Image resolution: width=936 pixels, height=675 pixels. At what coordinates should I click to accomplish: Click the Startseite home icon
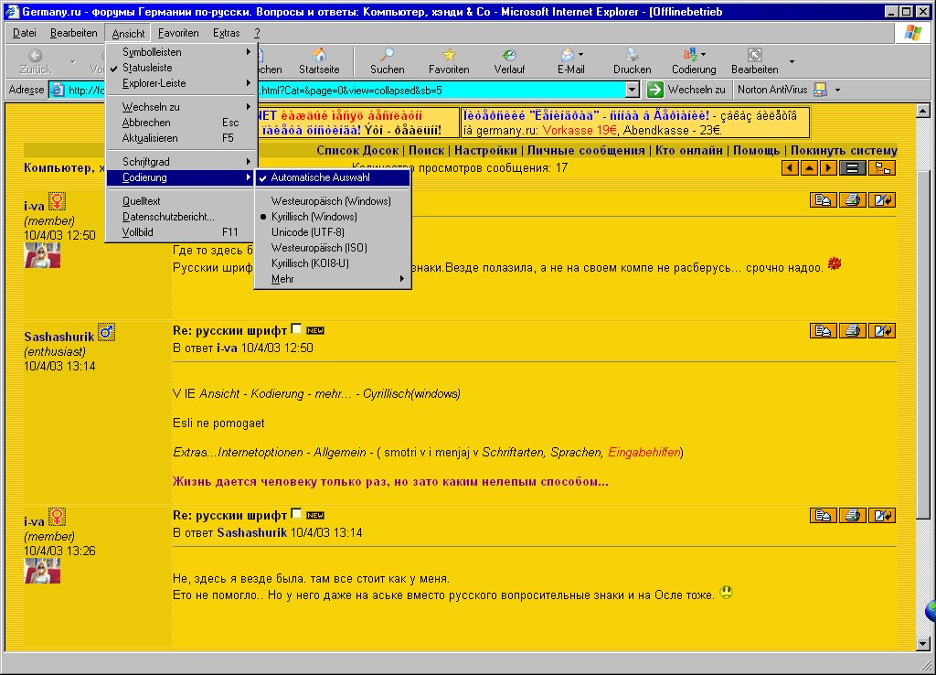pos(319,60)
